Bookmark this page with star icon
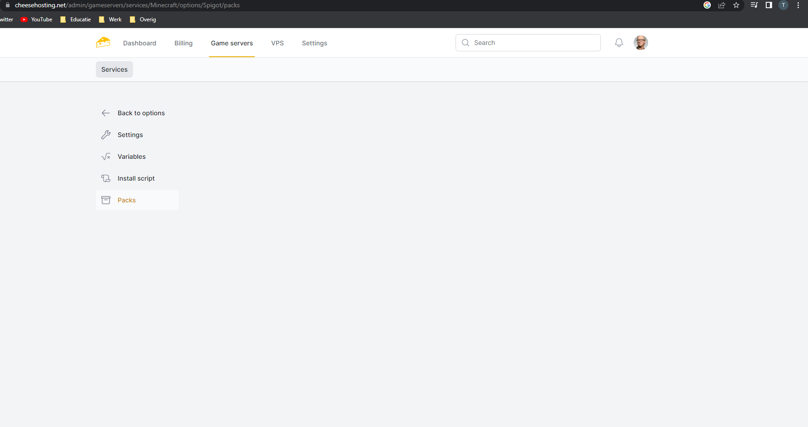808x427 pixels. coord(736,5)
